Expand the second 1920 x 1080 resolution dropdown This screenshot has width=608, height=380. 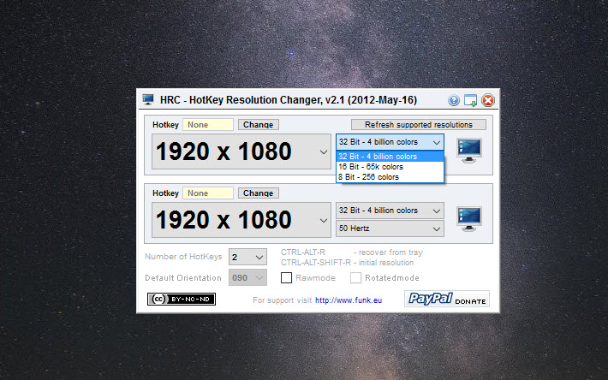click(x=241, y=220)
